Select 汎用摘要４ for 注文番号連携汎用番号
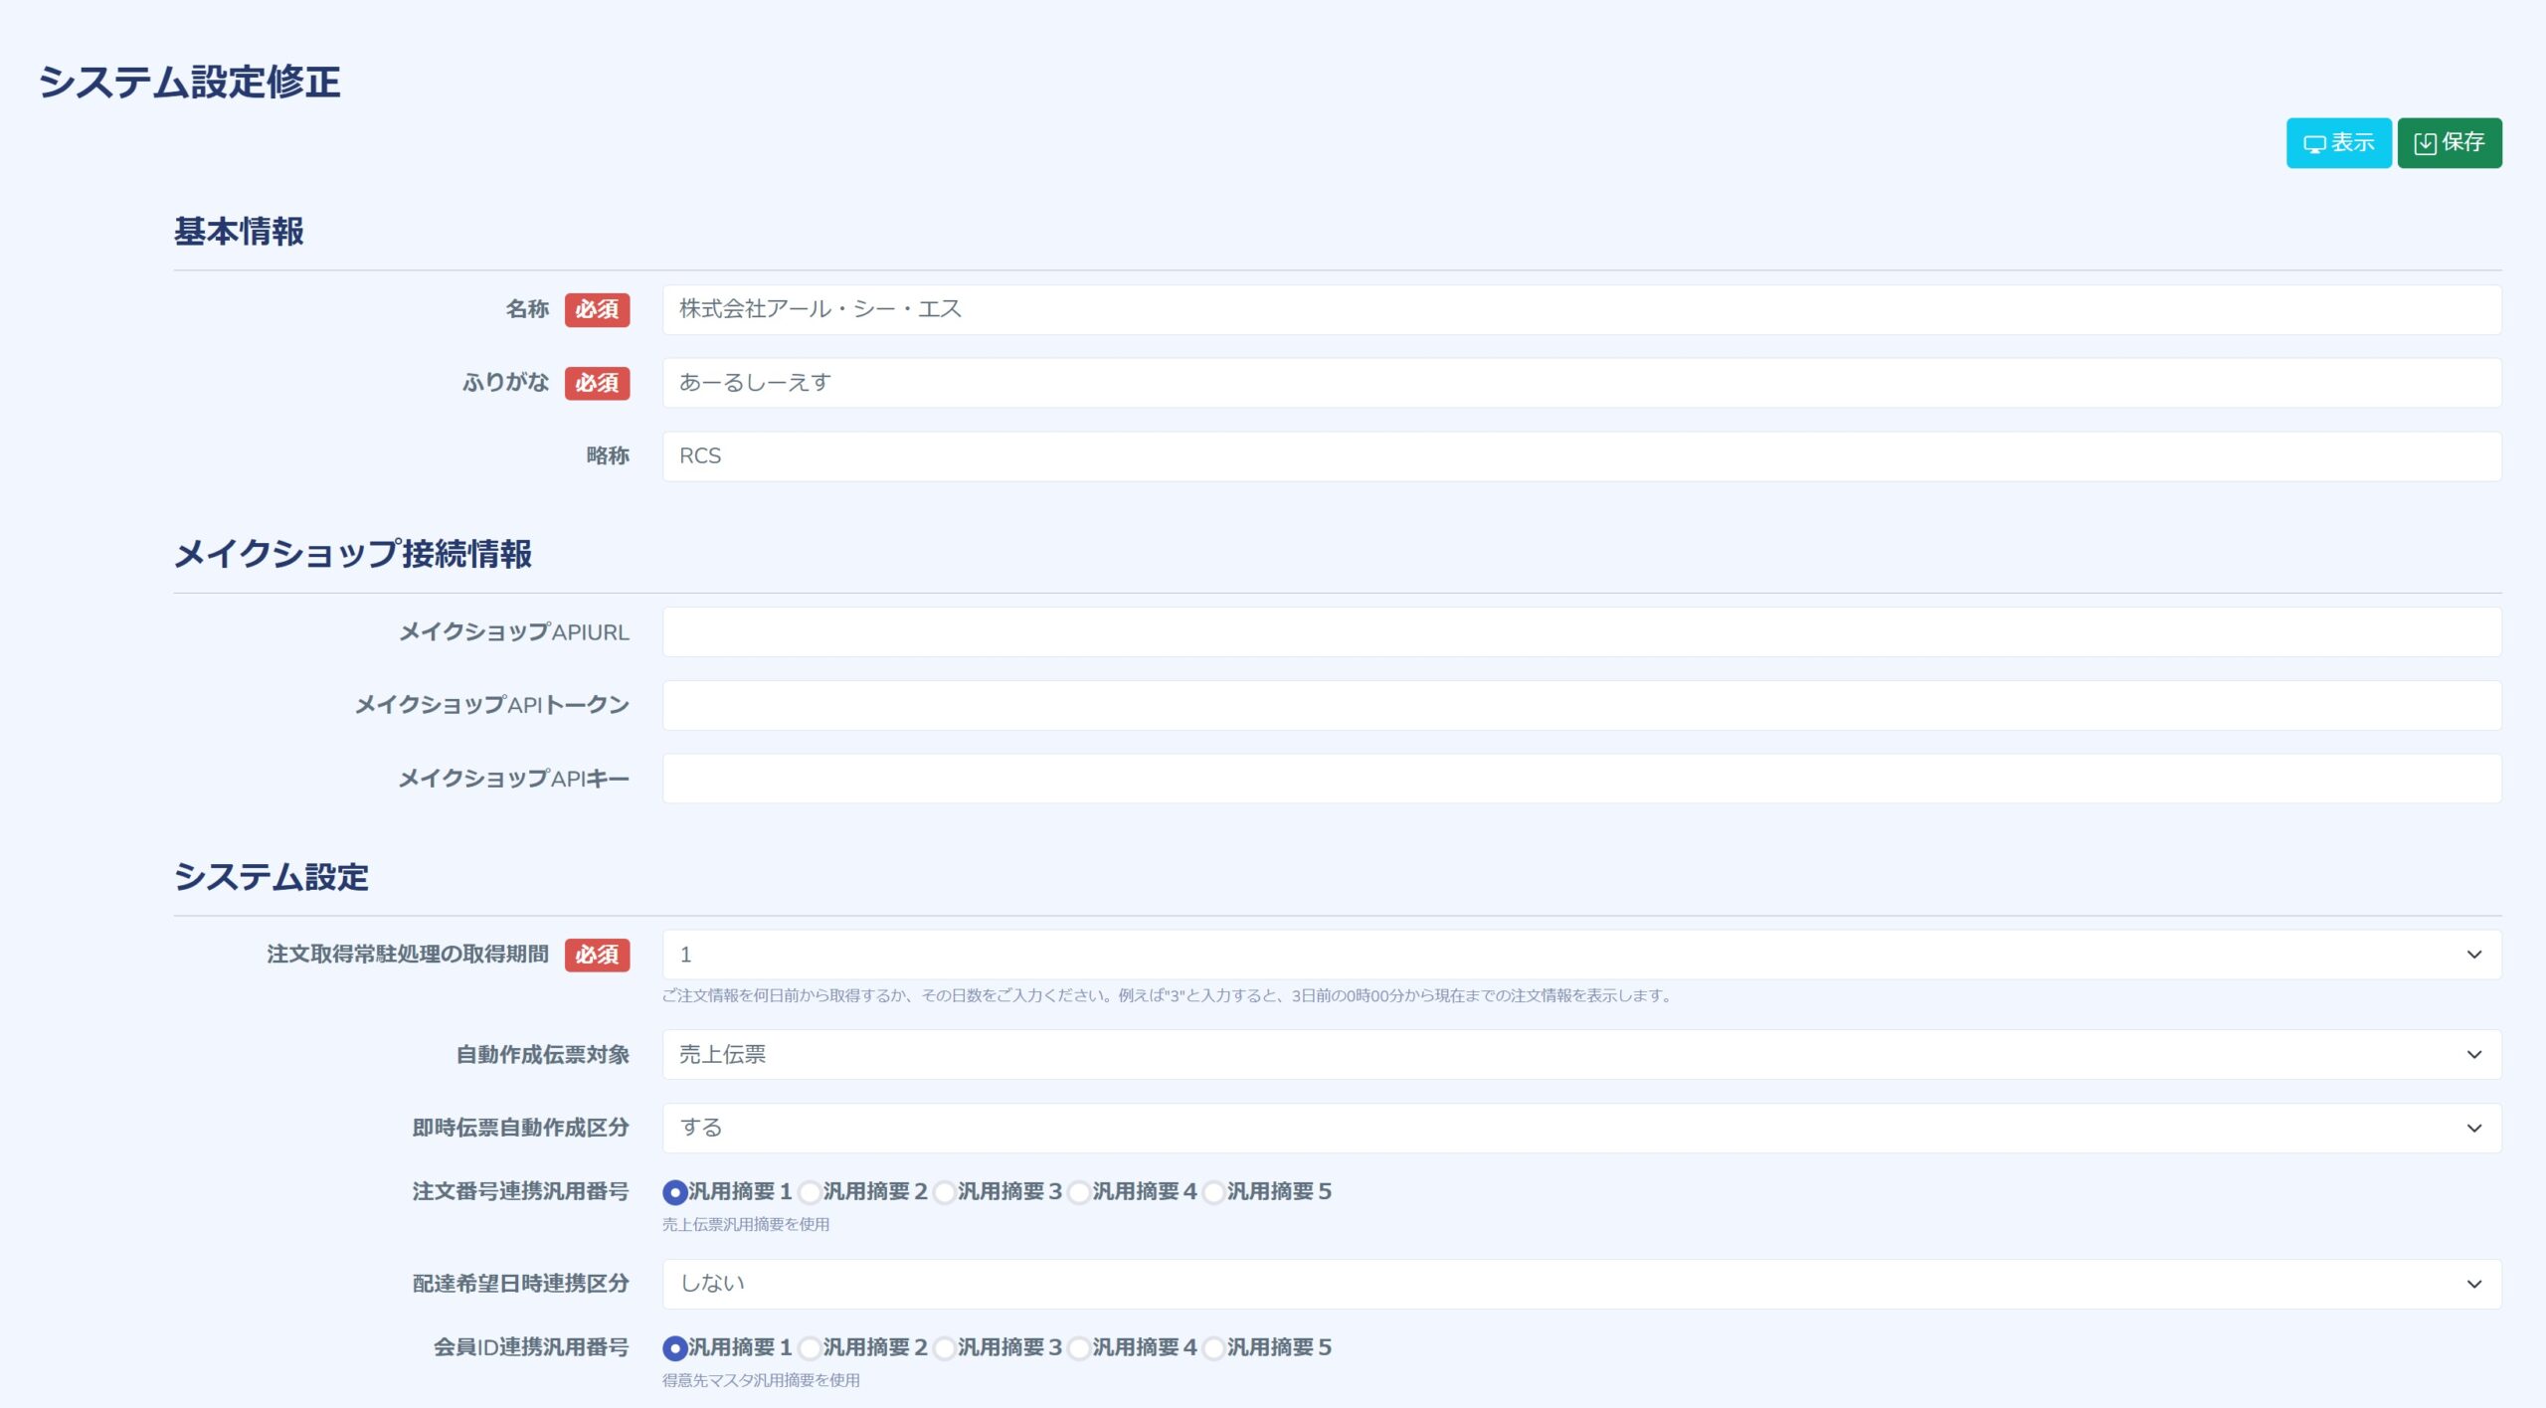 pyautogui.click(x=1080, y=1192)
